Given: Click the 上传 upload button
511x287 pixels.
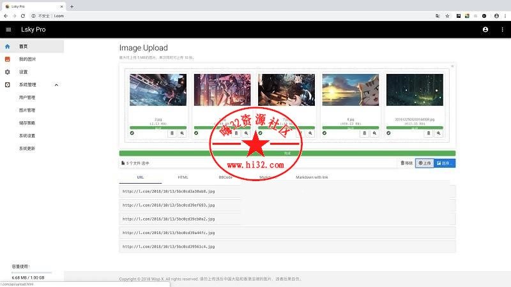Looking at the screenshot, I should (x=425, y=163).
